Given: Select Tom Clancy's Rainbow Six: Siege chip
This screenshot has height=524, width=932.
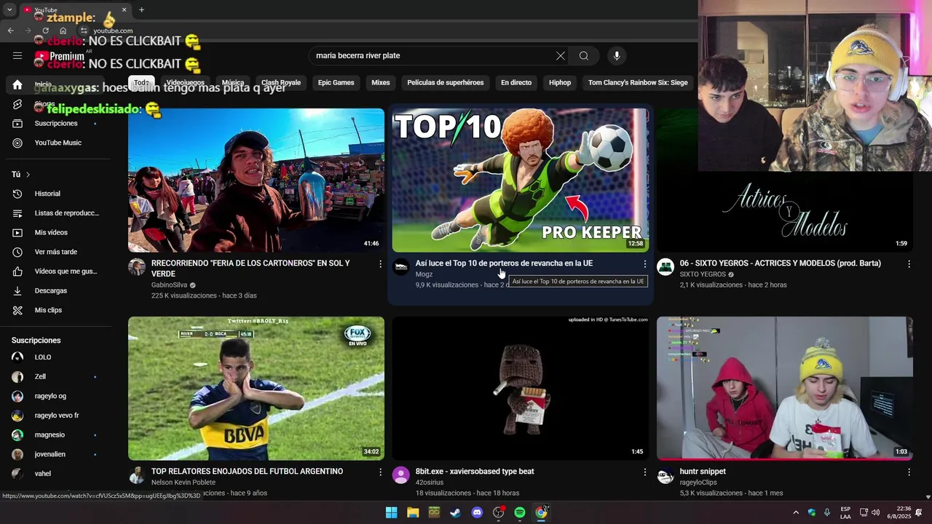Looking at the screenshot, I should pyautogui.click(x=638, y=83).
